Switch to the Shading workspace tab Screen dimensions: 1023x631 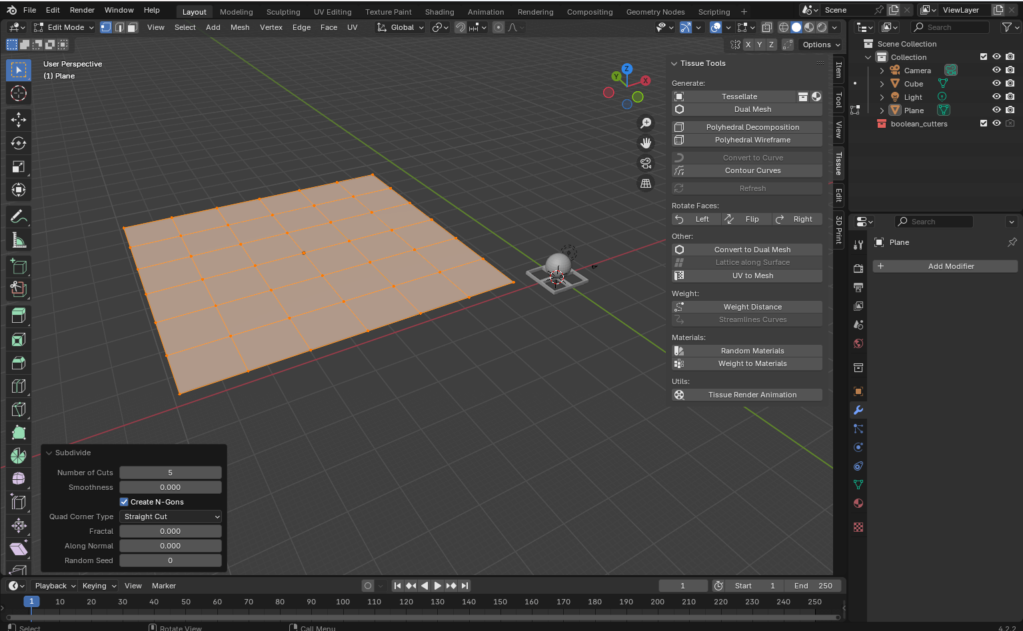tap(439, 12)
